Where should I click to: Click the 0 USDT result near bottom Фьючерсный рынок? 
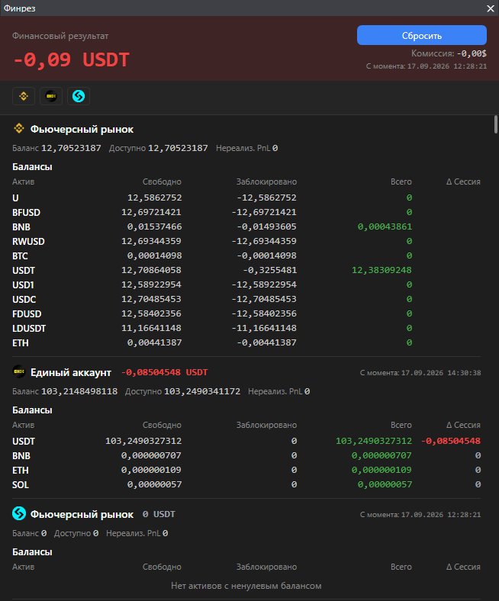[159, 514]
